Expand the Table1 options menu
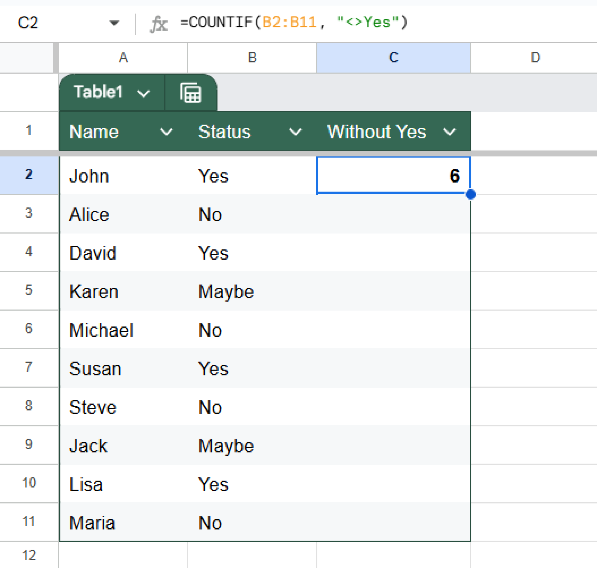 click(143, 93)
